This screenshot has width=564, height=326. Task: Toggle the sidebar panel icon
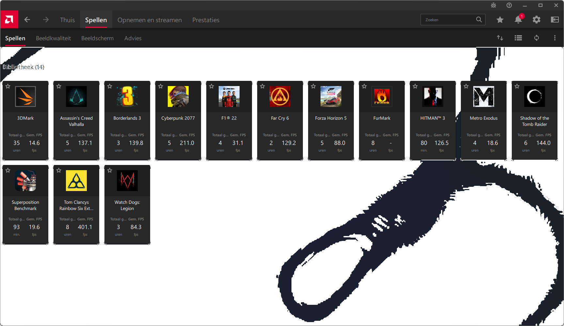point(555,20)
